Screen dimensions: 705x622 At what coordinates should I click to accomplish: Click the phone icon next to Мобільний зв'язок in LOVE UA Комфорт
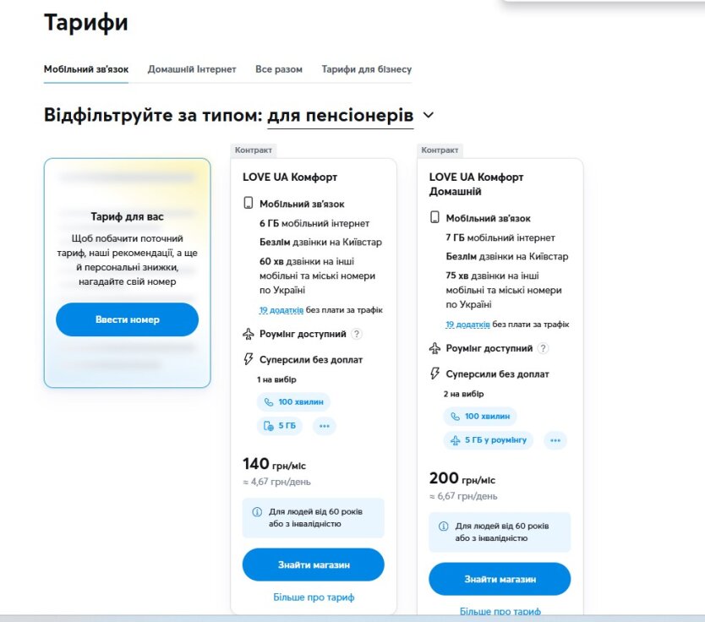point(249,204)
